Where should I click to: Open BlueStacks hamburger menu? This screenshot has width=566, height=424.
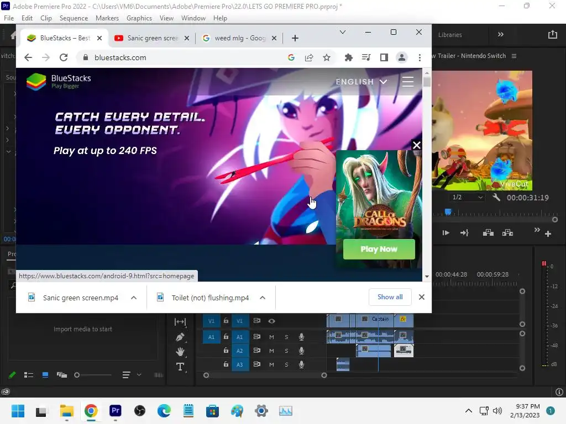tap(408, 82)
